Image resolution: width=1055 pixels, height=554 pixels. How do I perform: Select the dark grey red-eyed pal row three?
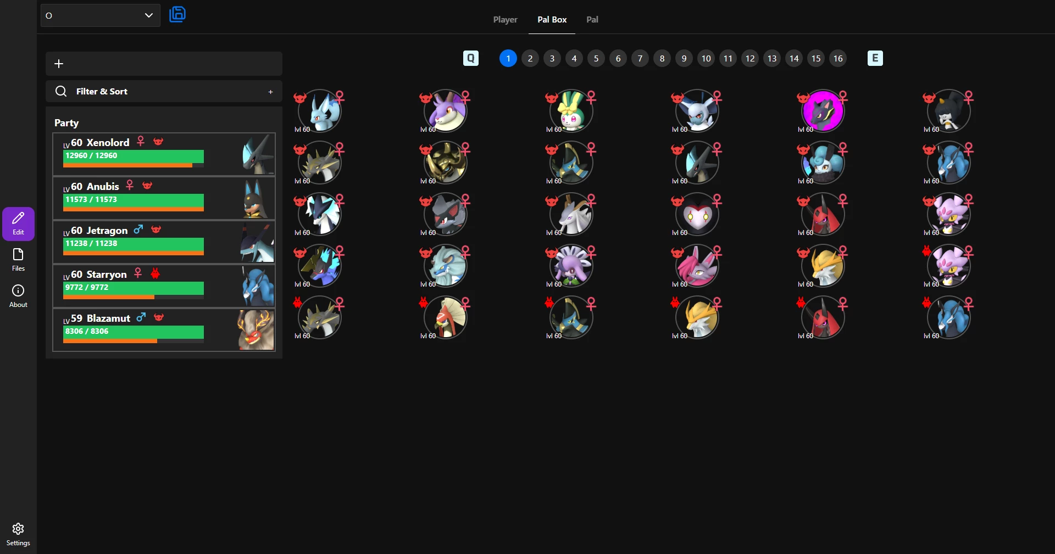pos(445,214)
